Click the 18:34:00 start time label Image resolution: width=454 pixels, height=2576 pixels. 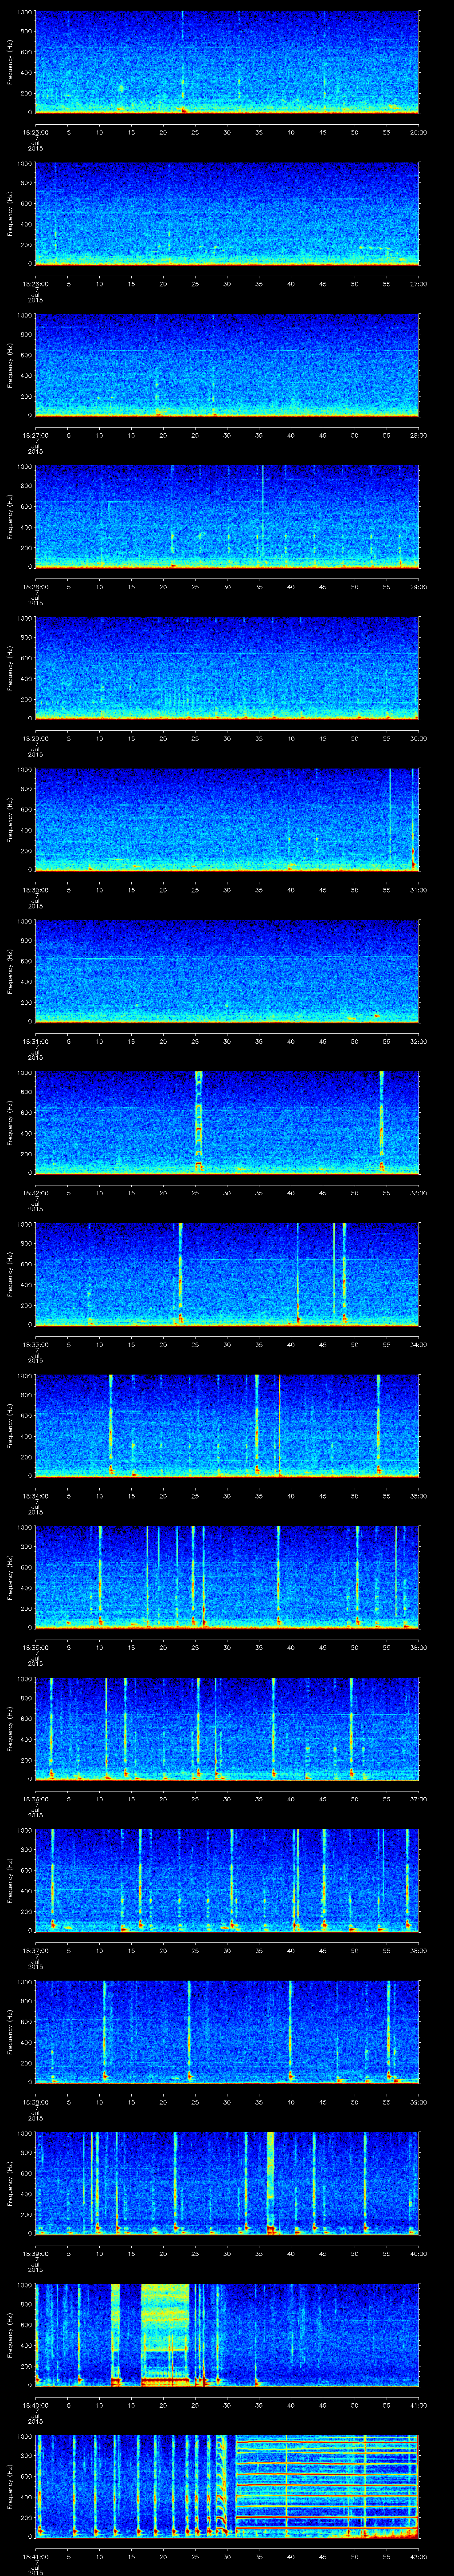(36, 1496)
